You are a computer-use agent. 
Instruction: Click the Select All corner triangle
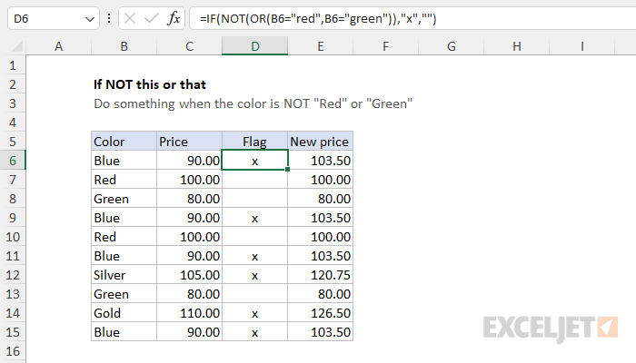click(16, 46)
